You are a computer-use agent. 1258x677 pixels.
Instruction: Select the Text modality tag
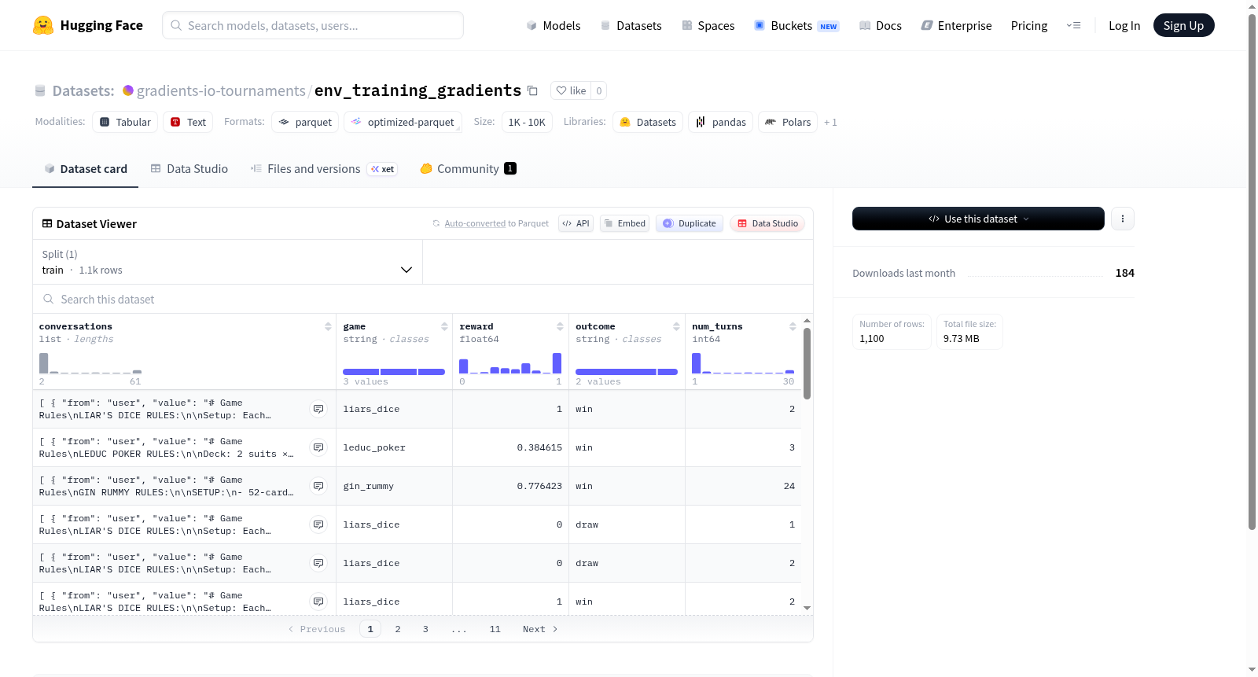pos(188,122)
